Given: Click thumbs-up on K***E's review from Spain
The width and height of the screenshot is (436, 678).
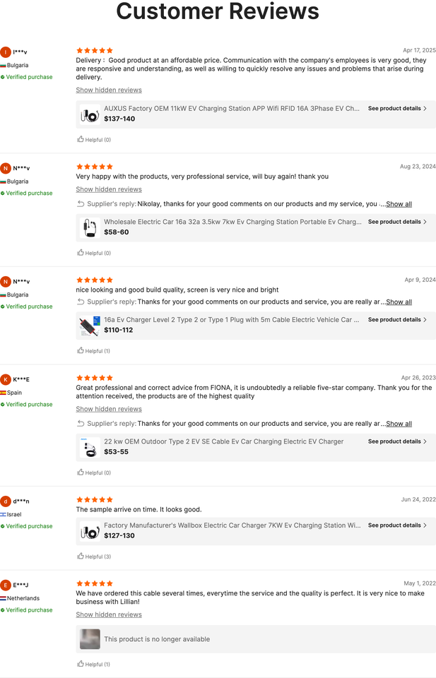Looking at the screenshot, I should pos(81,473).
